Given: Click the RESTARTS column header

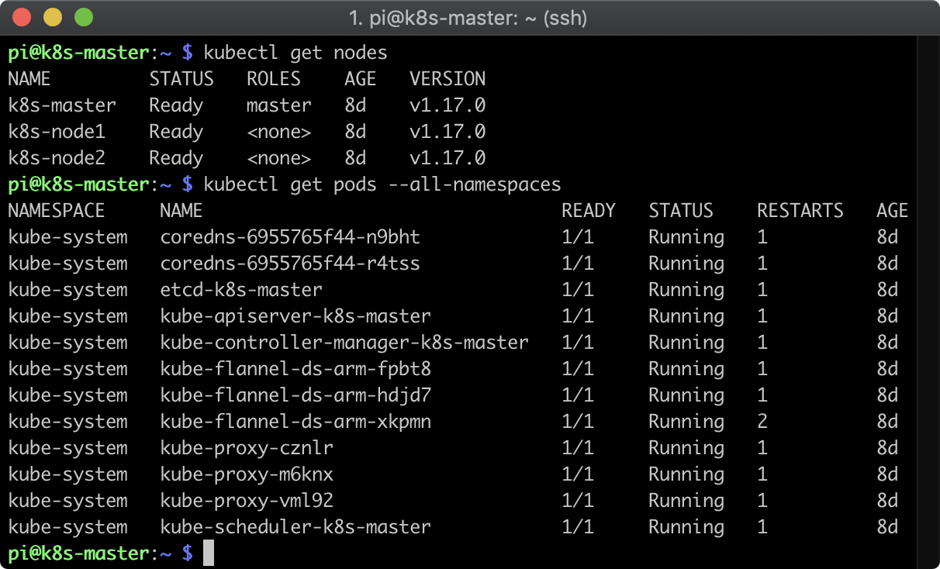Looking at the screenshot, I should [800, 211].
